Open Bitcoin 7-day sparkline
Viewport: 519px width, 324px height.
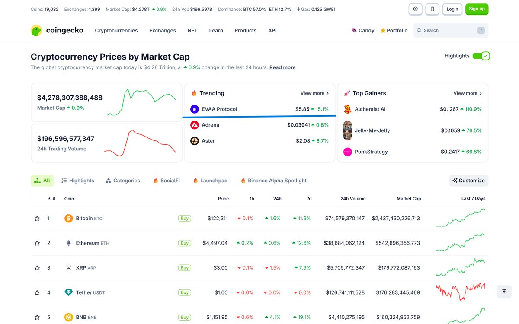coord(461,218)
